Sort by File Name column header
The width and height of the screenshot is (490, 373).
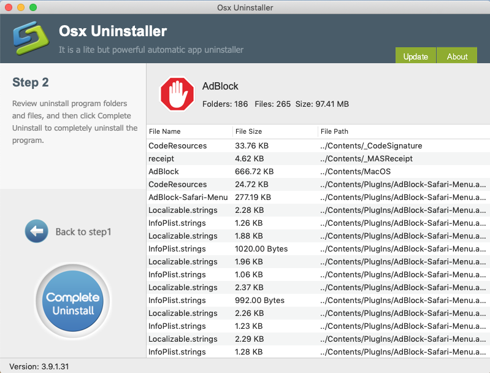click(164, 131)
